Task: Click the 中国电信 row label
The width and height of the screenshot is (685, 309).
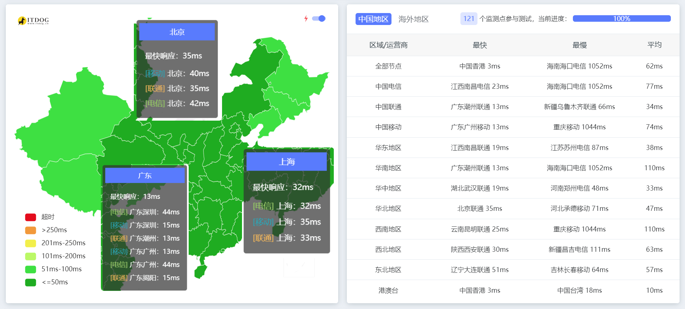Action: point(388,87)
